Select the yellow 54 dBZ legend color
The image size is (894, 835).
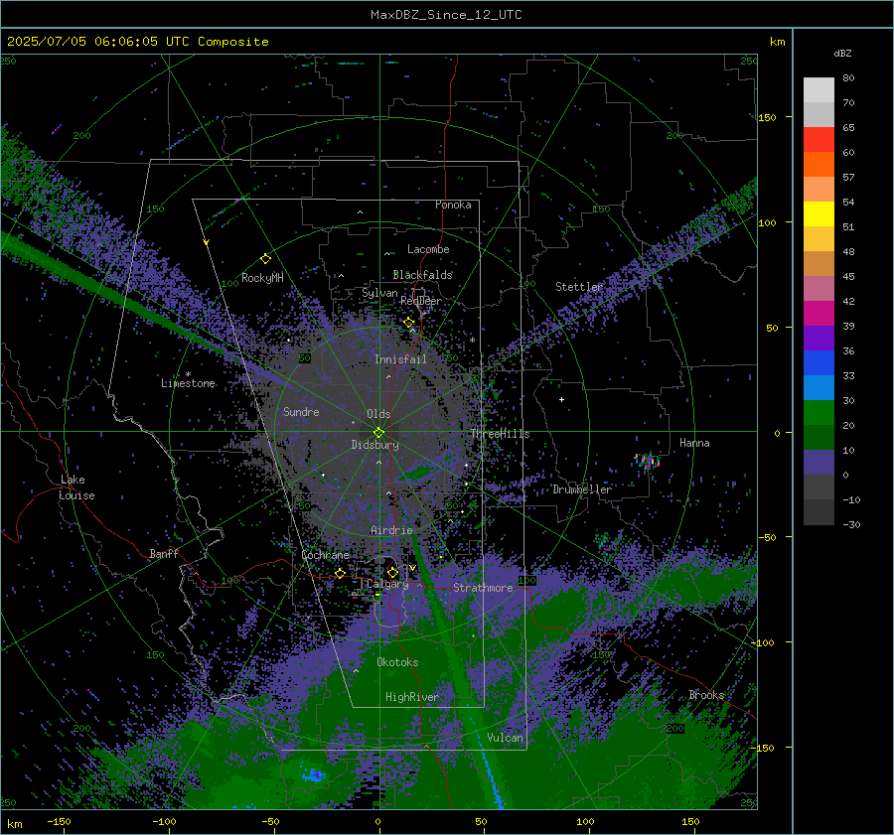[819, 213]
